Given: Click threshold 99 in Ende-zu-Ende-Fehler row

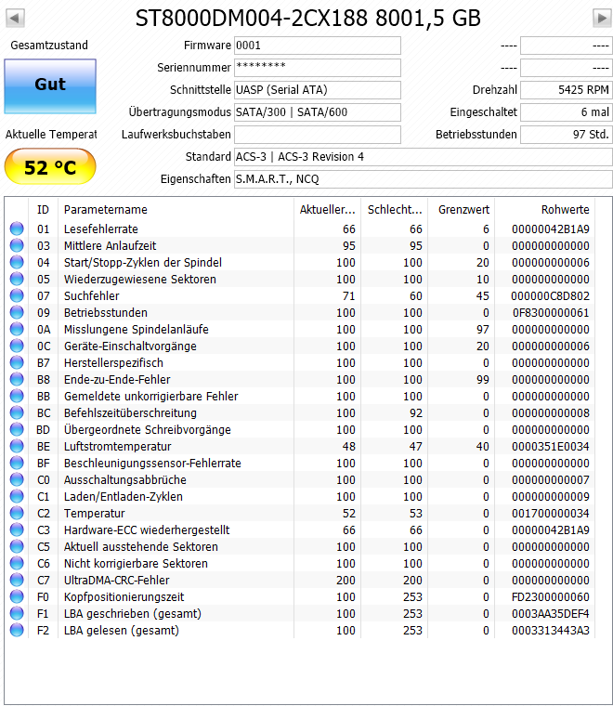Looking at the screenshot, I should (483, 380).
